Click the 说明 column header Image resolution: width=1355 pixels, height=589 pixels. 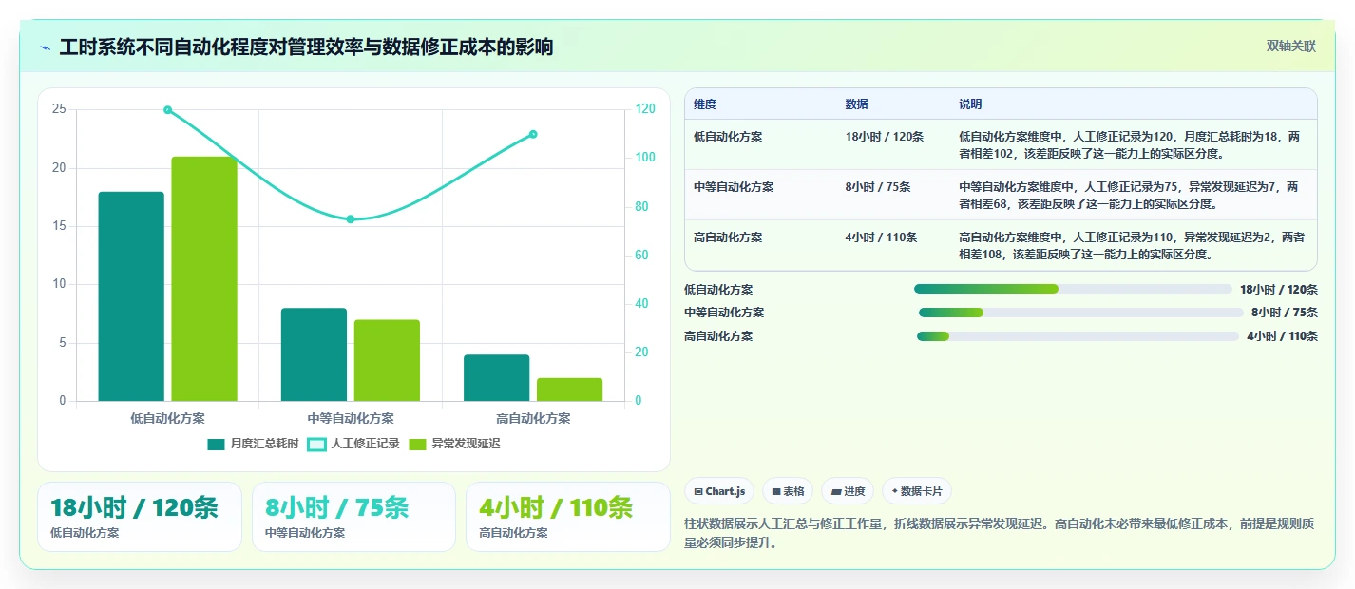pos(970,104)
